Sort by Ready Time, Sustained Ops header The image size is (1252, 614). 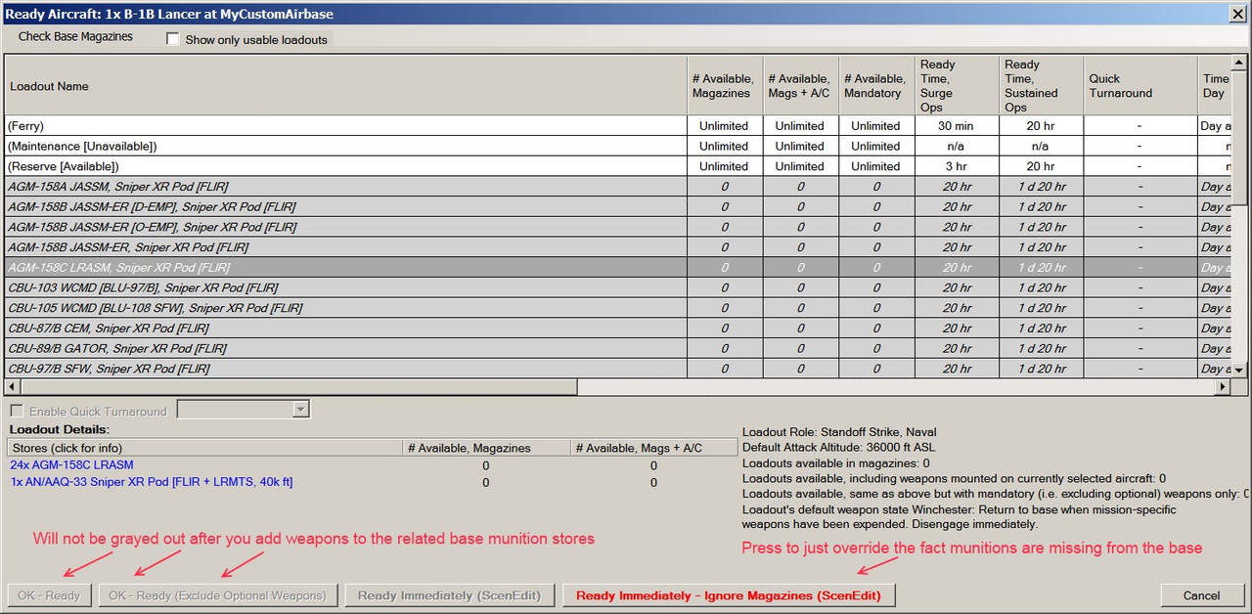pos(1041,86)
